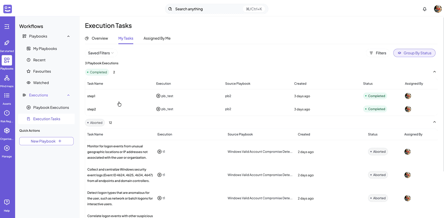This screenshot has width=444, height=218.
Task: Open Help at the bottom of sidebar
Action: (7, 202)
